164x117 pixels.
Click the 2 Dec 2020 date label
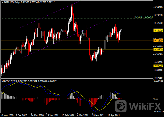(x=21, y=115)
